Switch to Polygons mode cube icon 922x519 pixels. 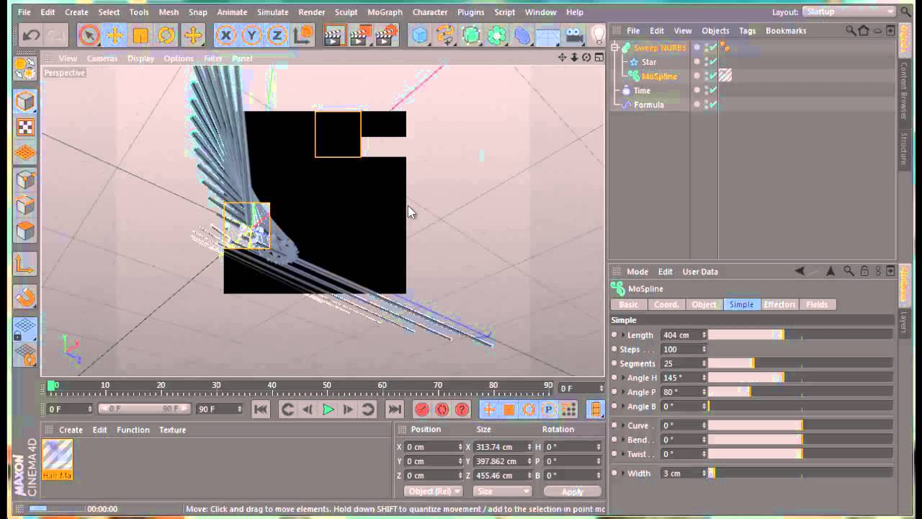click(x=25, y=231)
